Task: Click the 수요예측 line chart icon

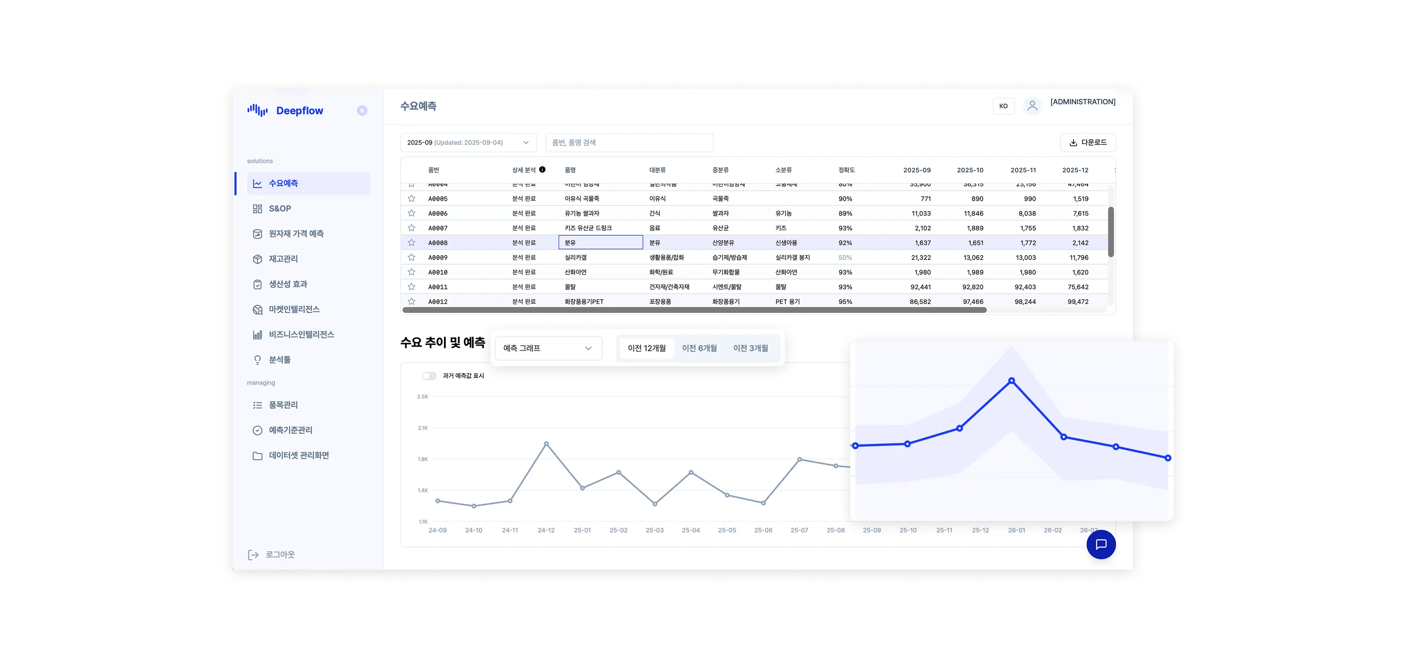Action: tap(258, 183)
